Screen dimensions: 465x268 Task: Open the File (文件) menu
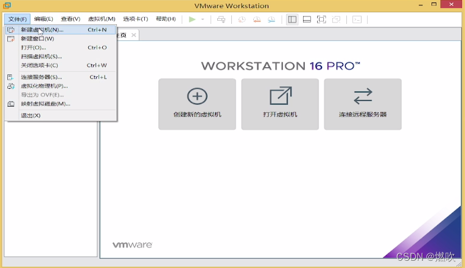pos(17,19)
